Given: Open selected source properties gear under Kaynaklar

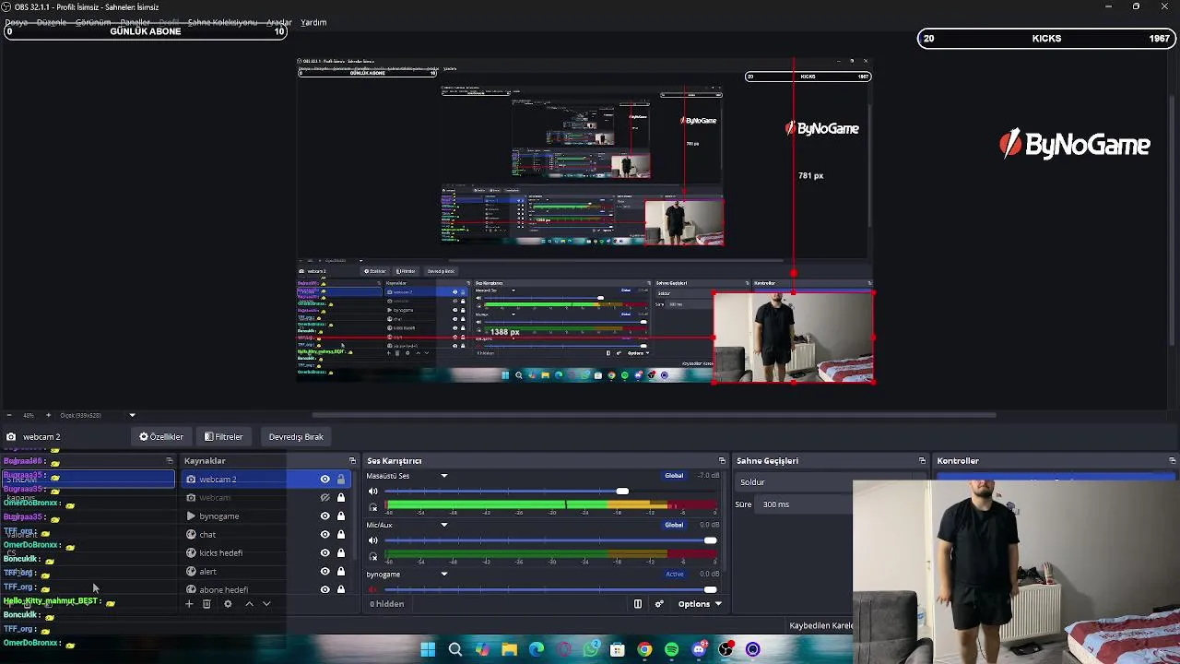Looking at the screenshot, I should [x=228, y=604].
